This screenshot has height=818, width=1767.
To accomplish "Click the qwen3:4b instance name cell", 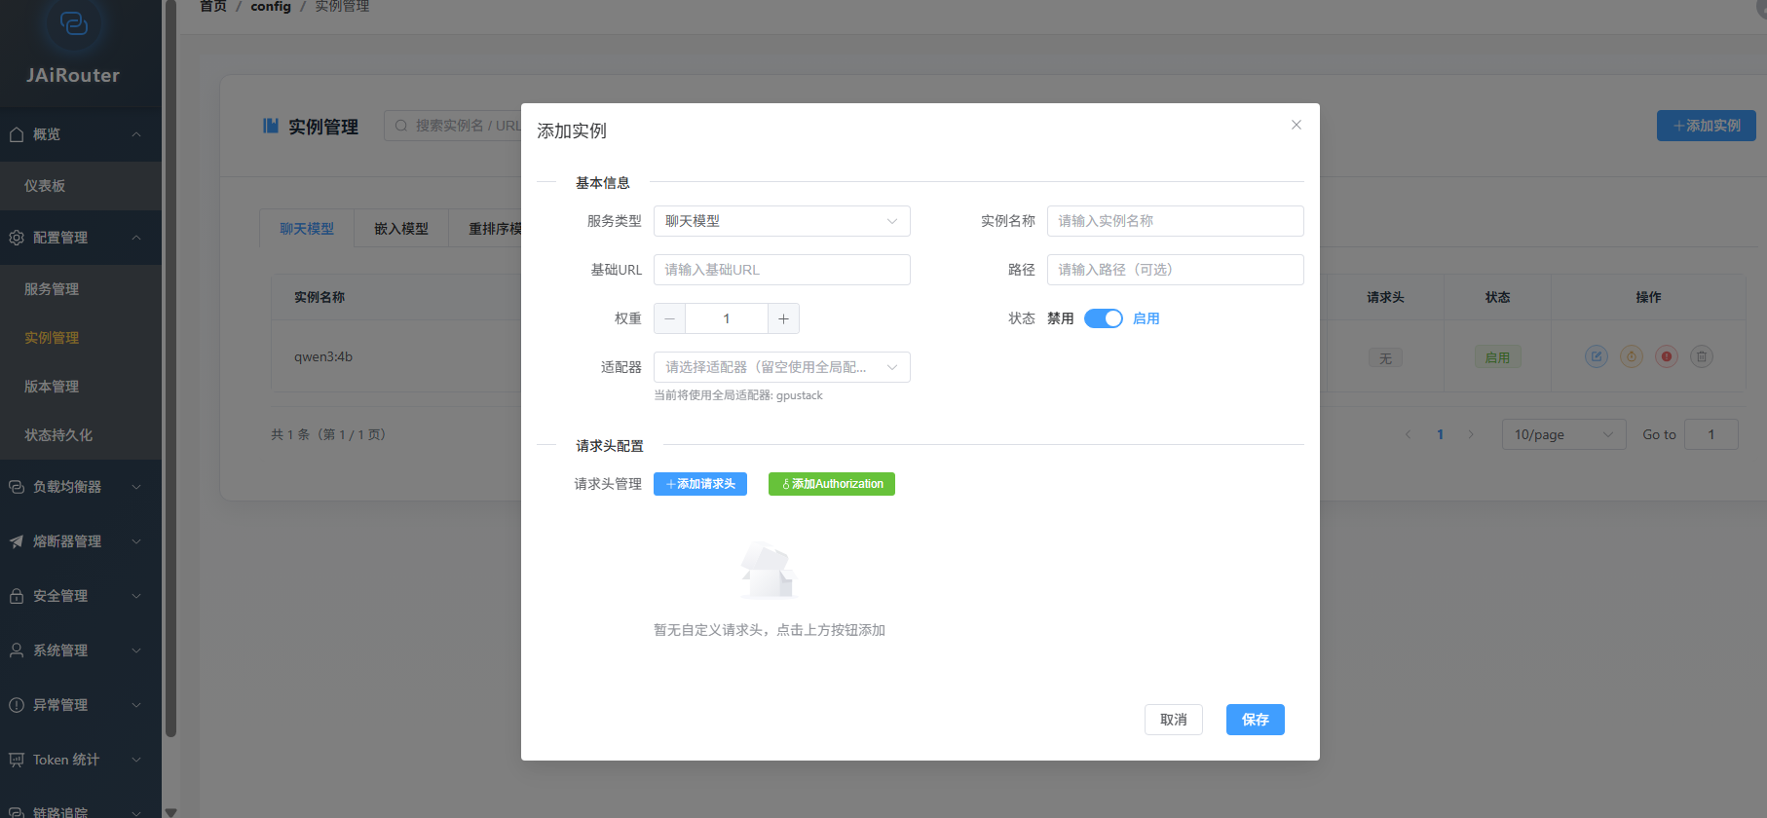I will [323, 356].
